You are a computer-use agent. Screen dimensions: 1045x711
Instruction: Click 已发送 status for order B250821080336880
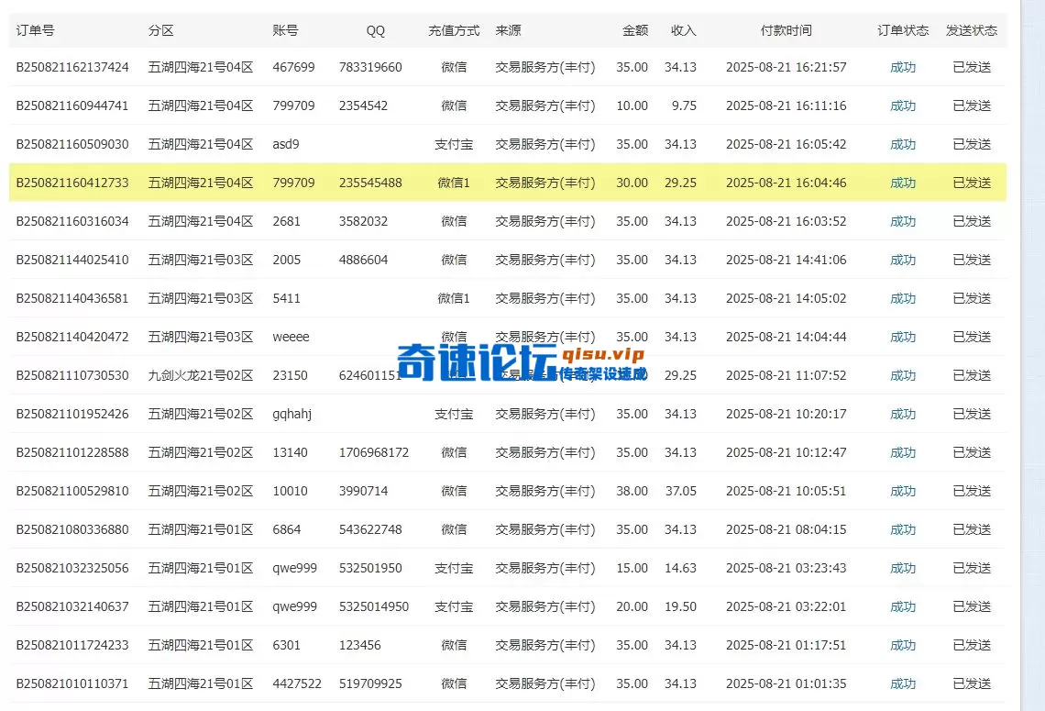(x=972, y=529)
